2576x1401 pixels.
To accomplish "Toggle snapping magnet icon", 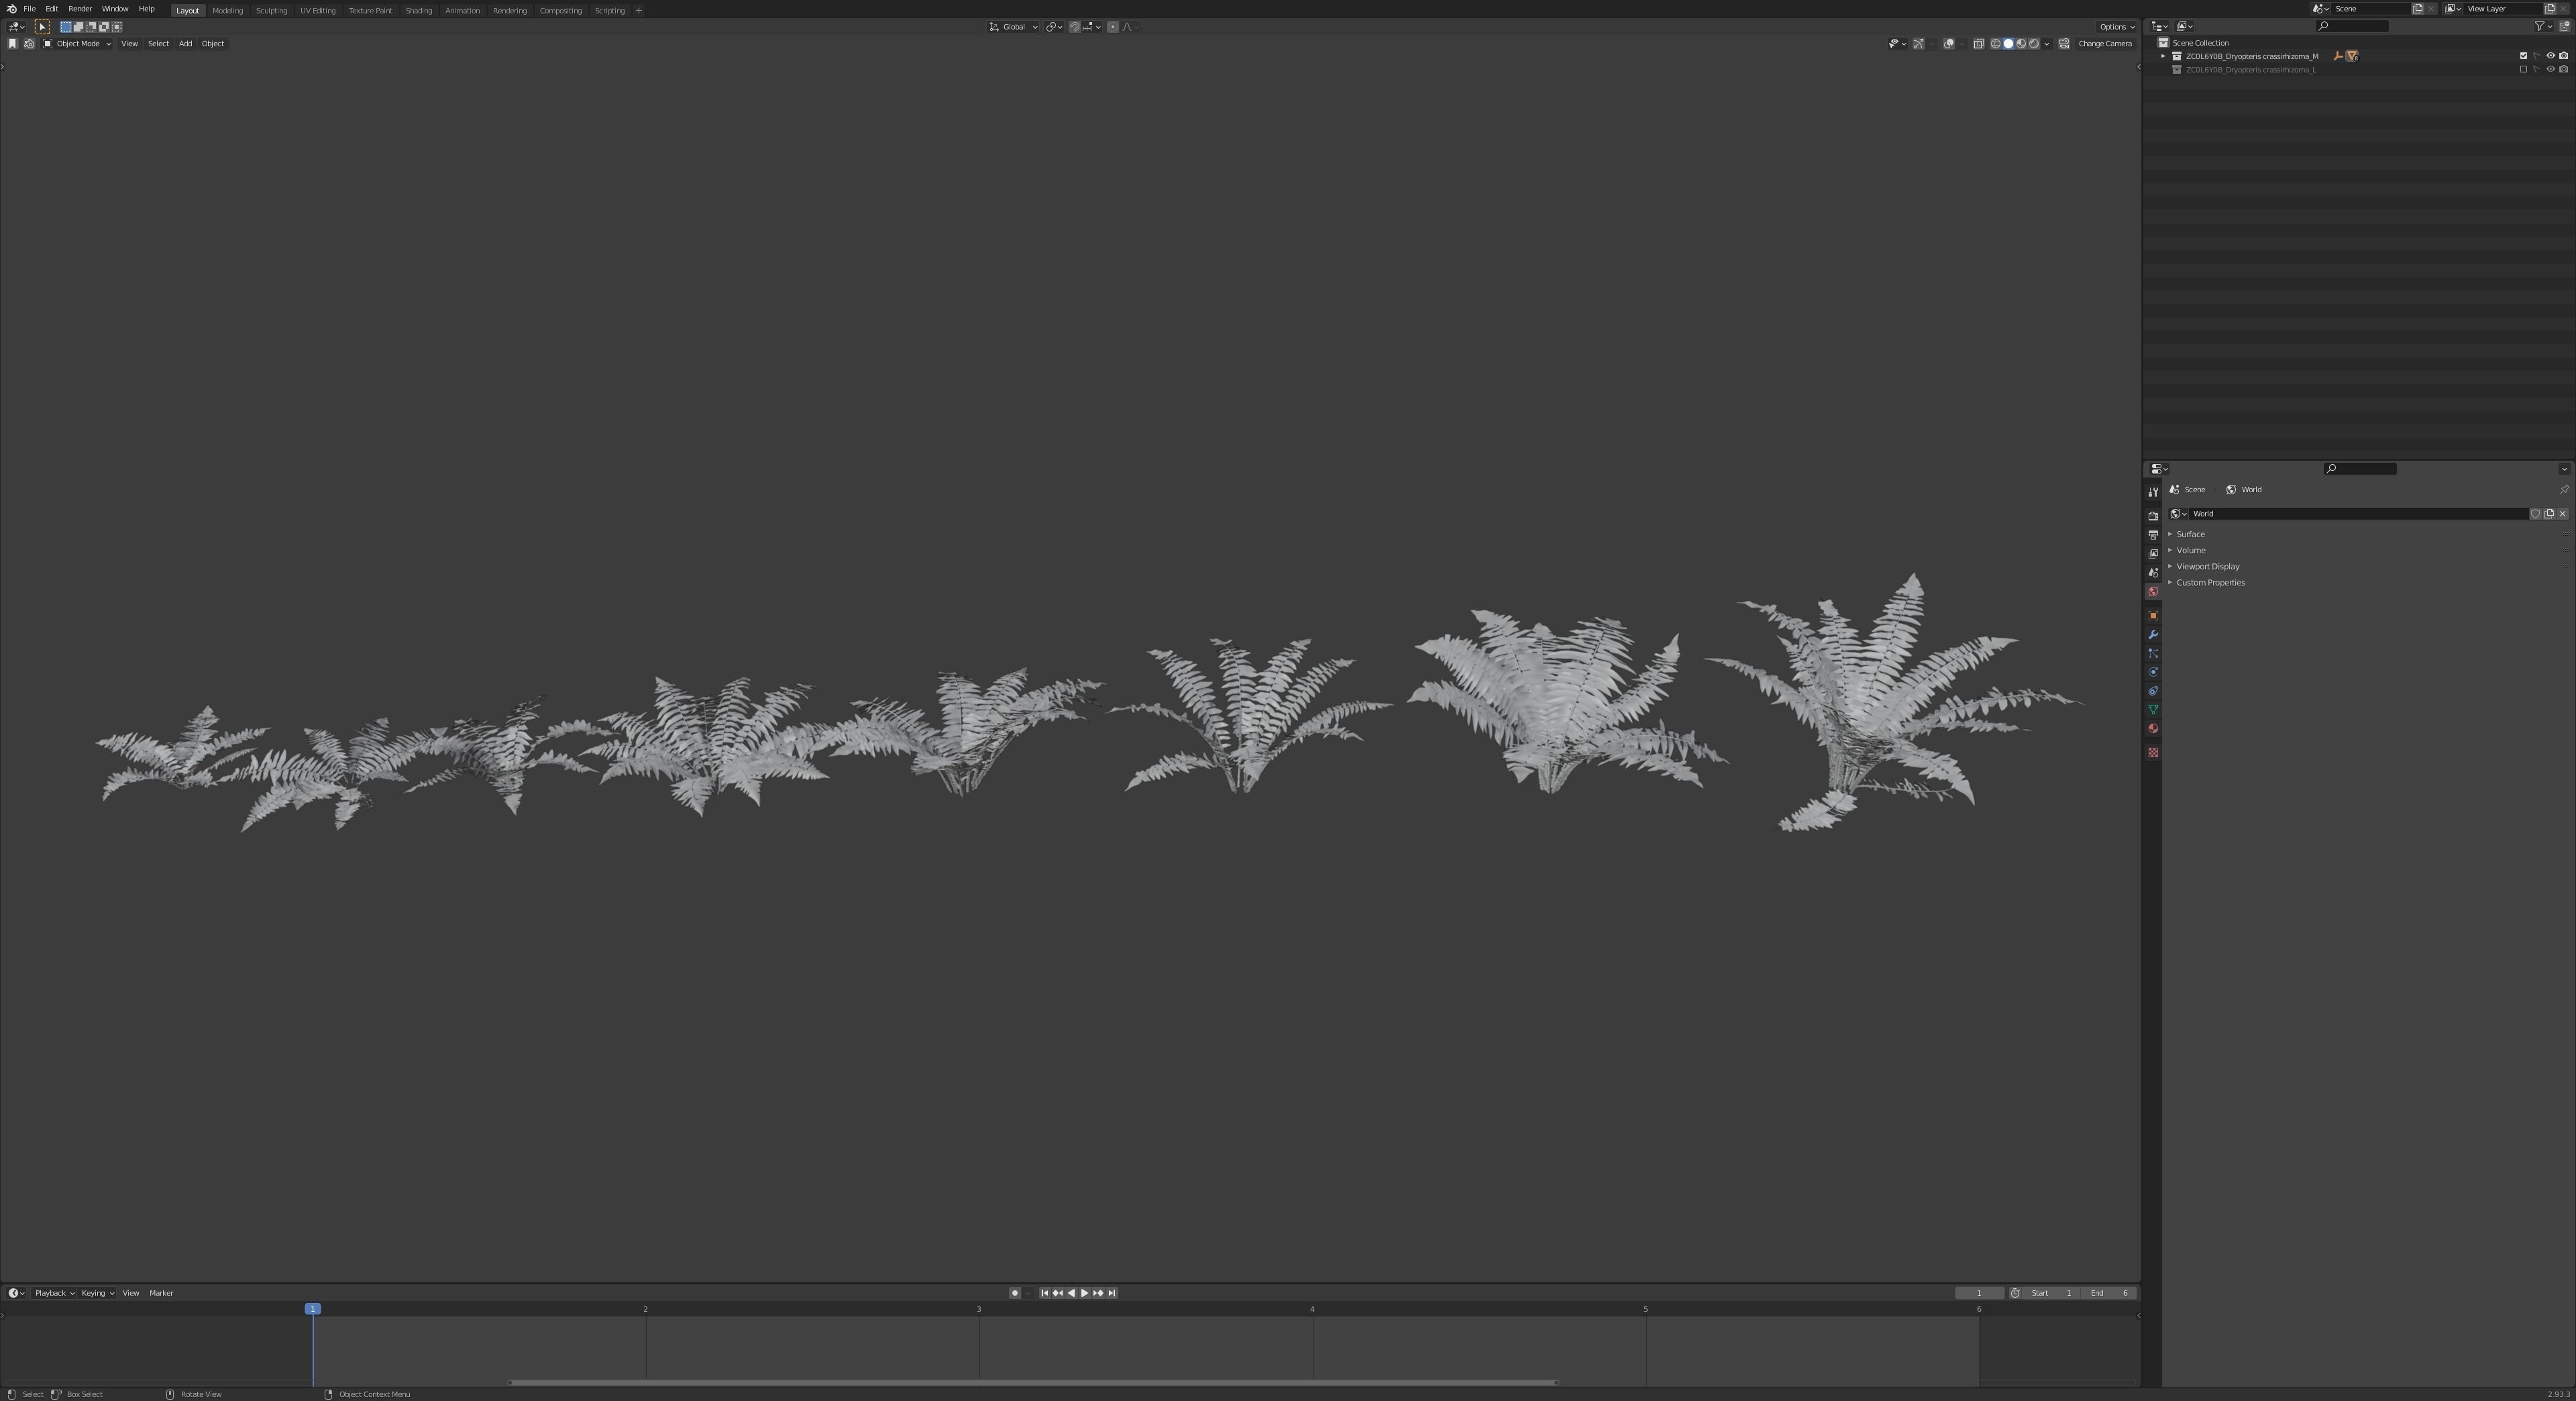I will tap(1074, 27).
